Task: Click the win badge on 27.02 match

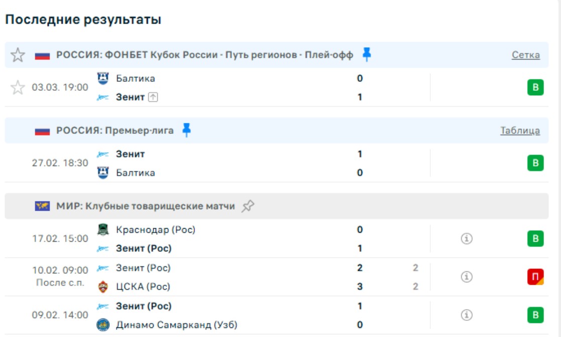Action: tap(535, 163)
